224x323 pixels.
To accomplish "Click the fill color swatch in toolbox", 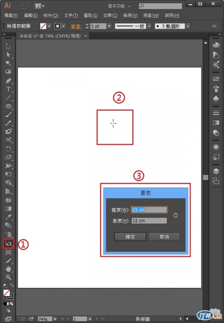I will (x=6, y=293).
